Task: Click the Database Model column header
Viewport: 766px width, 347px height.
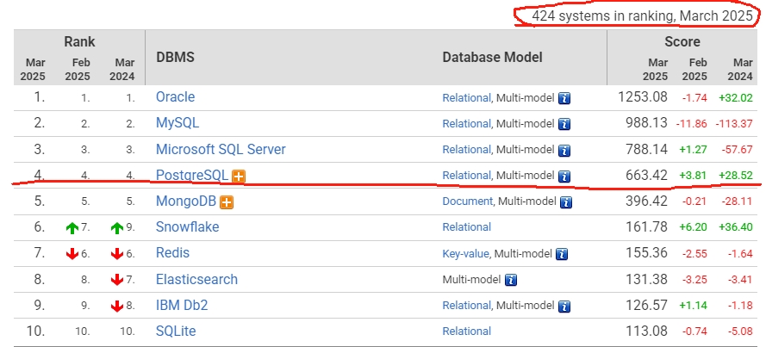Action: (493, 57)
